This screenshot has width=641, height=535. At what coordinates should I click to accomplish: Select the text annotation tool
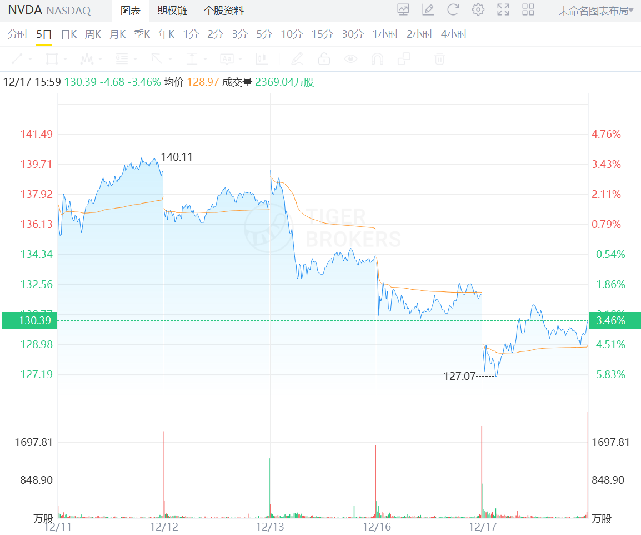[x=227, y=59]
